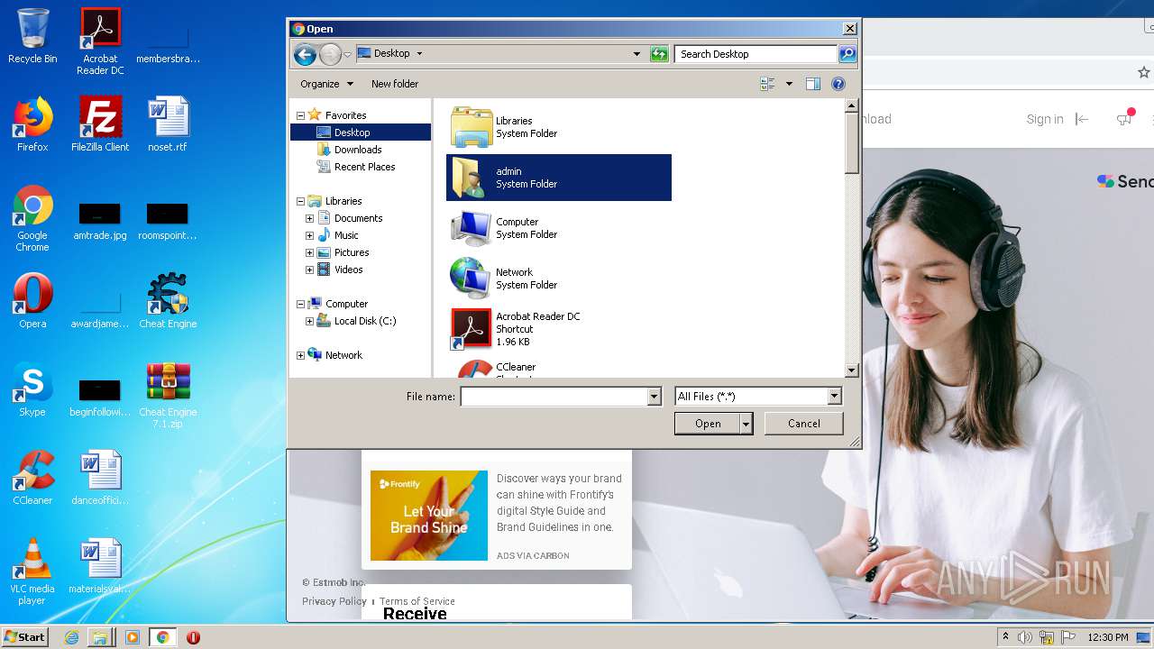The width and height of the screenshot is (1154, 649).
Task: Expand the Network tree node
Action: pyautogui.click(x=300, y=355)
